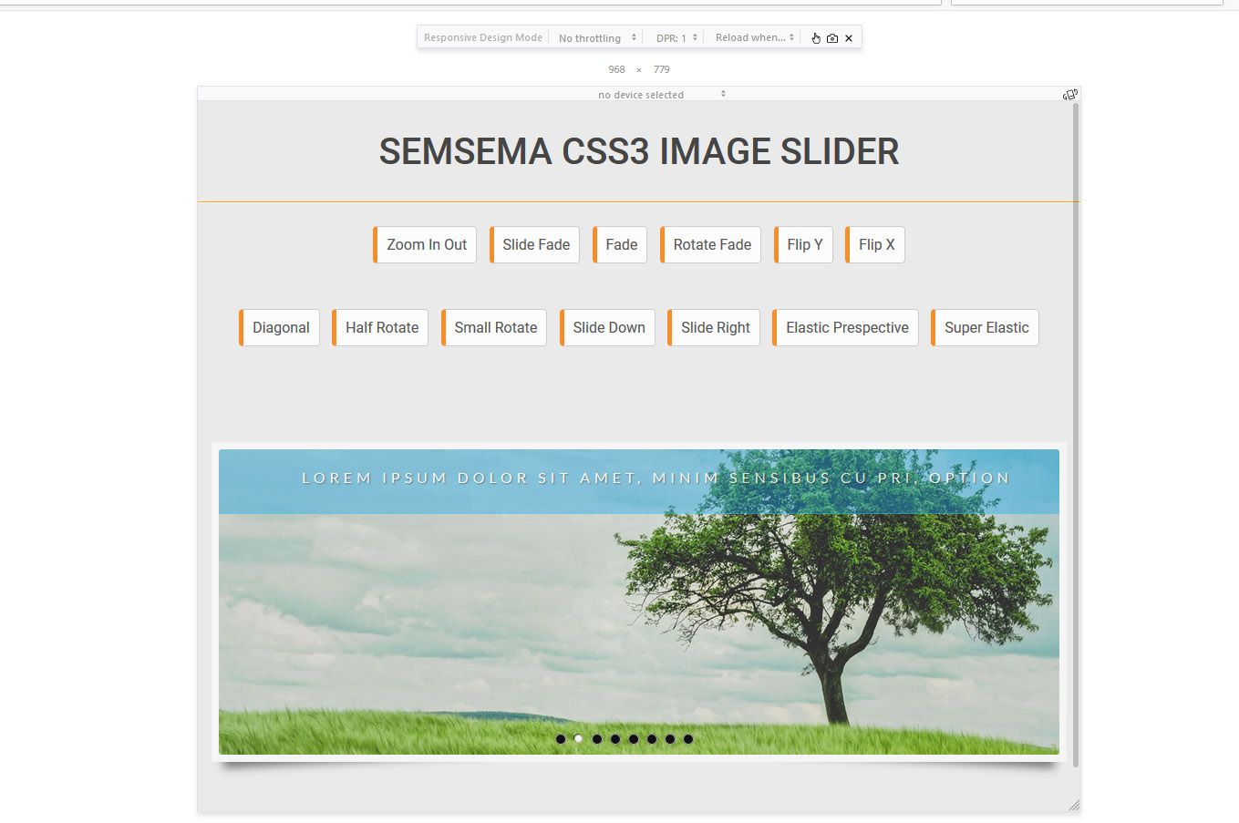Select the Diagonal effect button
1239x823 pixels.
click(x=279, y=327)
